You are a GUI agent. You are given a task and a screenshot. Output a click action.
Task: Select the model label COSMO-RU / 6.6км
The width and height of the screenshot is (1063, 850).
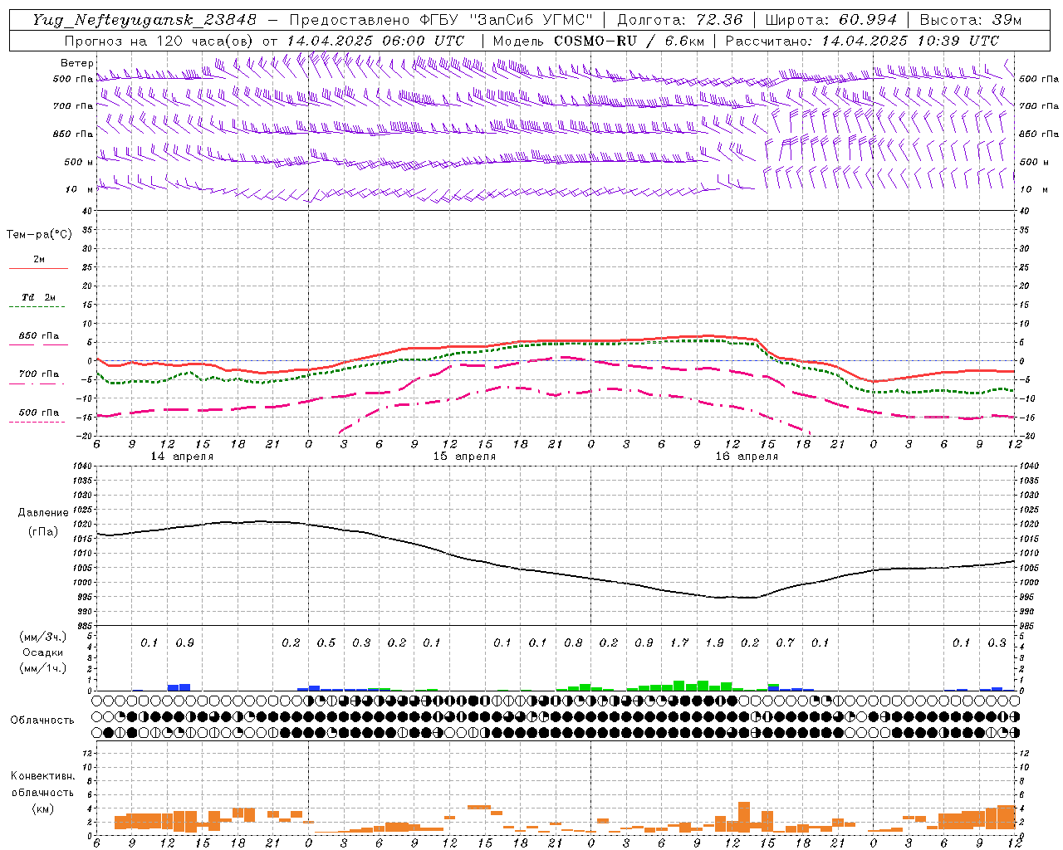629,41
